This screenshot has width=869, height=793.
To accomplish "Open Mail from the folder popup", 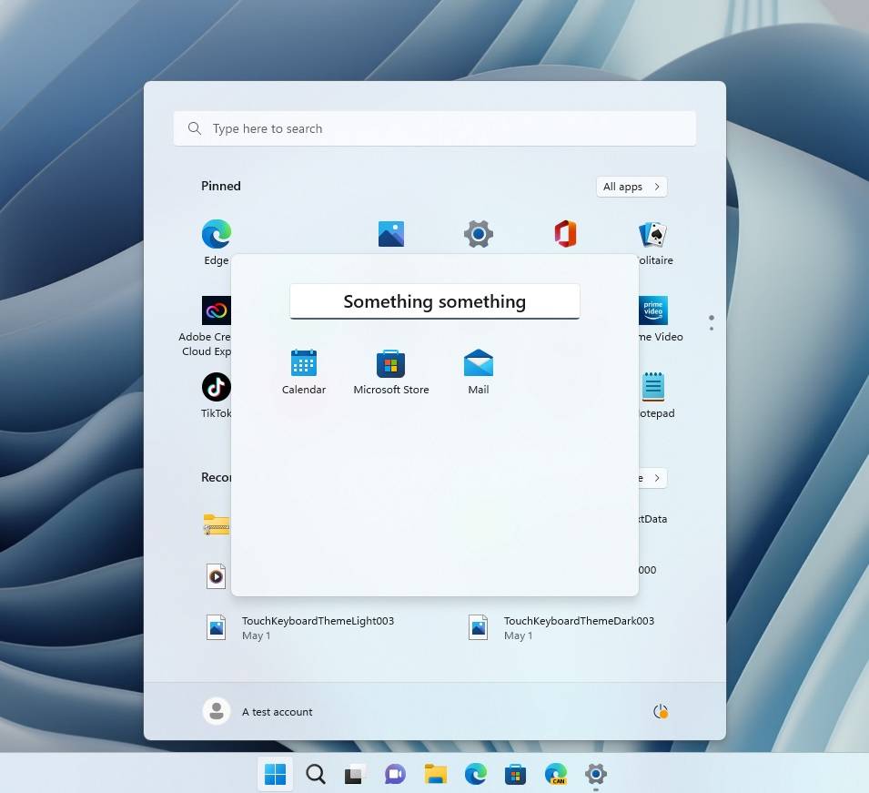I will [478, 362].
